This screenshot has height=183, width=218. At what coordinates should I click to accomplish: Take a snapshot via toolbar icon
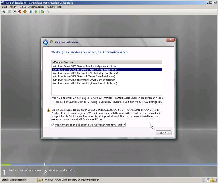click(43, 12)
